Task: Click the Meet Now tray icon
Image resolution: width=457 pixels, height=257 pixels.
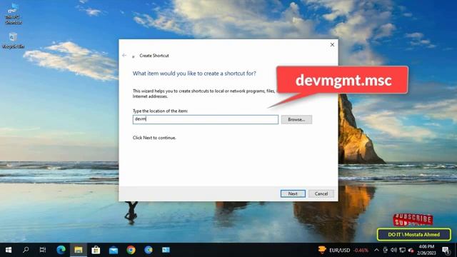Action: point(385,250)
